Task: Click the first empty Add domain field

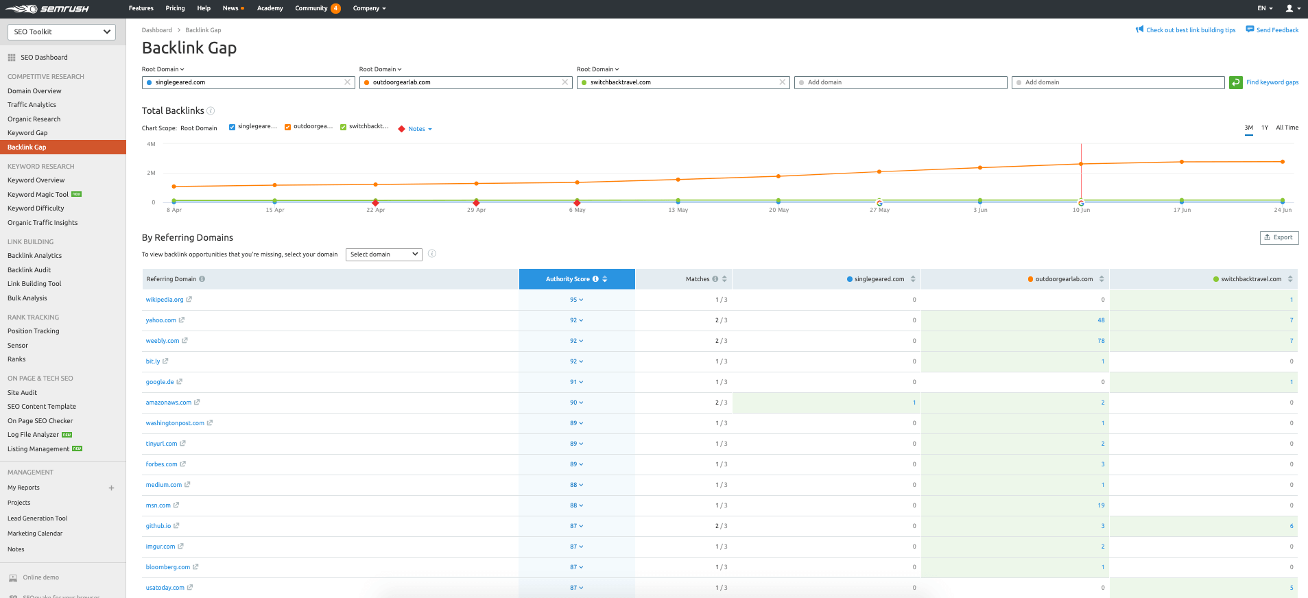Action: 901,82
